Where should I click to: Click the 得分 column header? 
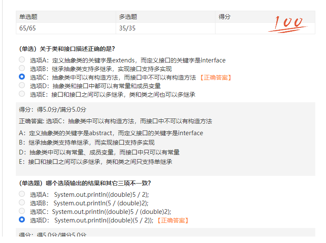(224, 17)
